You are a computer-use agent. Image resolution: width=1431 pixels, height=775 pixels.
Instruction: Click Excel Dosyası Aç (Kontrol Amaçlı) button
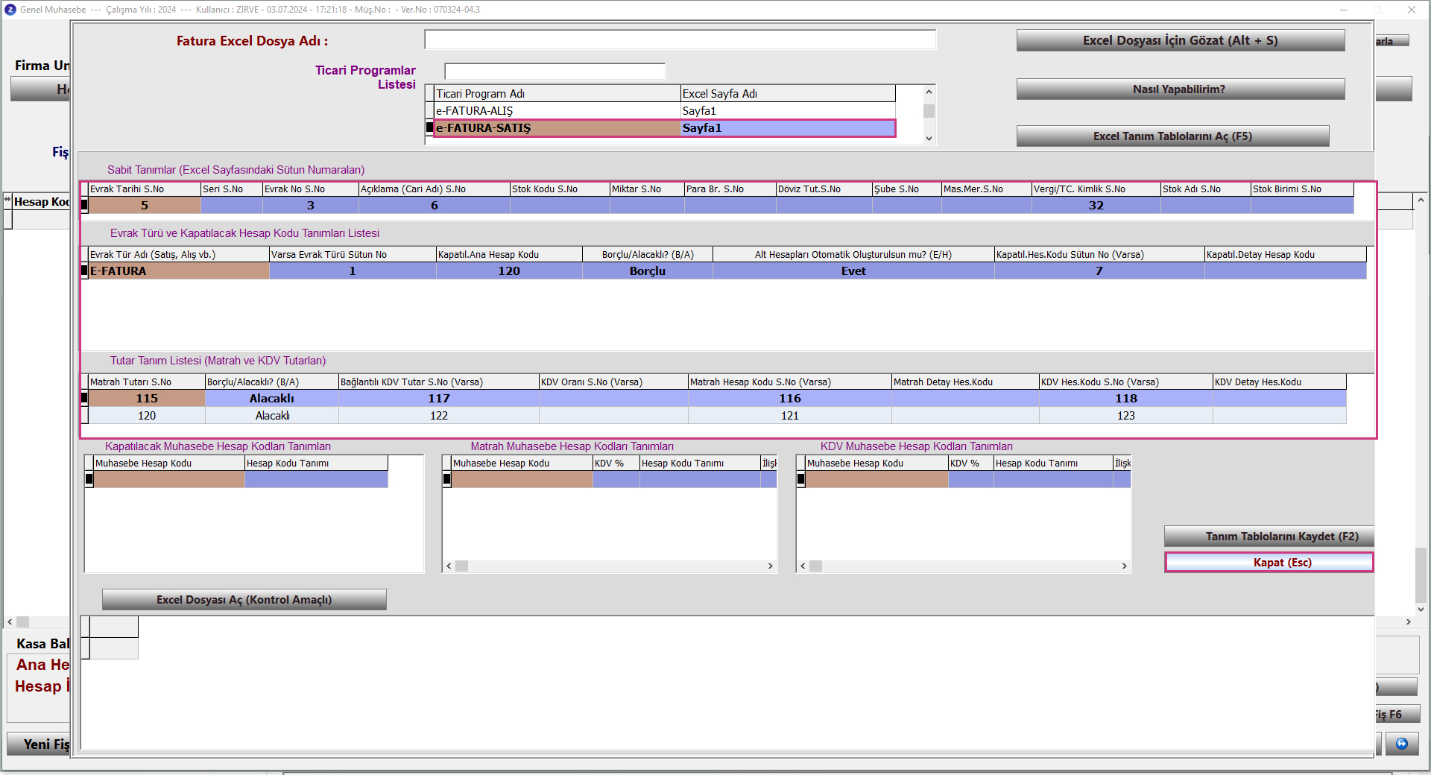pos(244,600)
